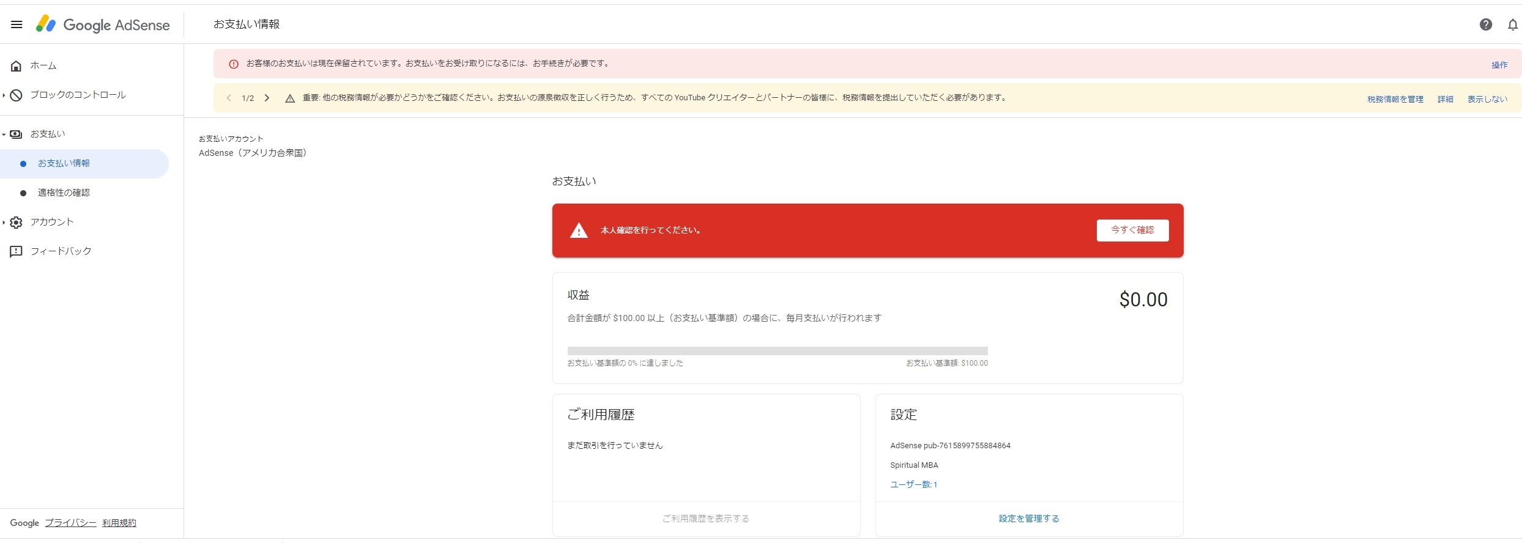The width and height of the screenshot is (1522, 543).
Task: Click 設定を管理する link
Action: click(1029, 519)
